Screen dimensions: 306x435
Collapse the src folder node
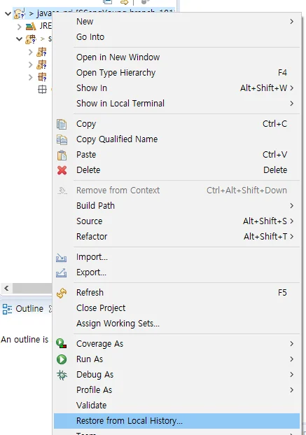pos(19,39)
